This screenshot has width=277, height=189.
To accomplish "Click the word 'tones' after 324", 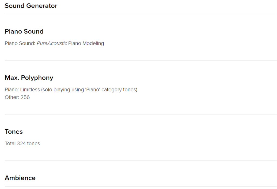I will [34, 143].
